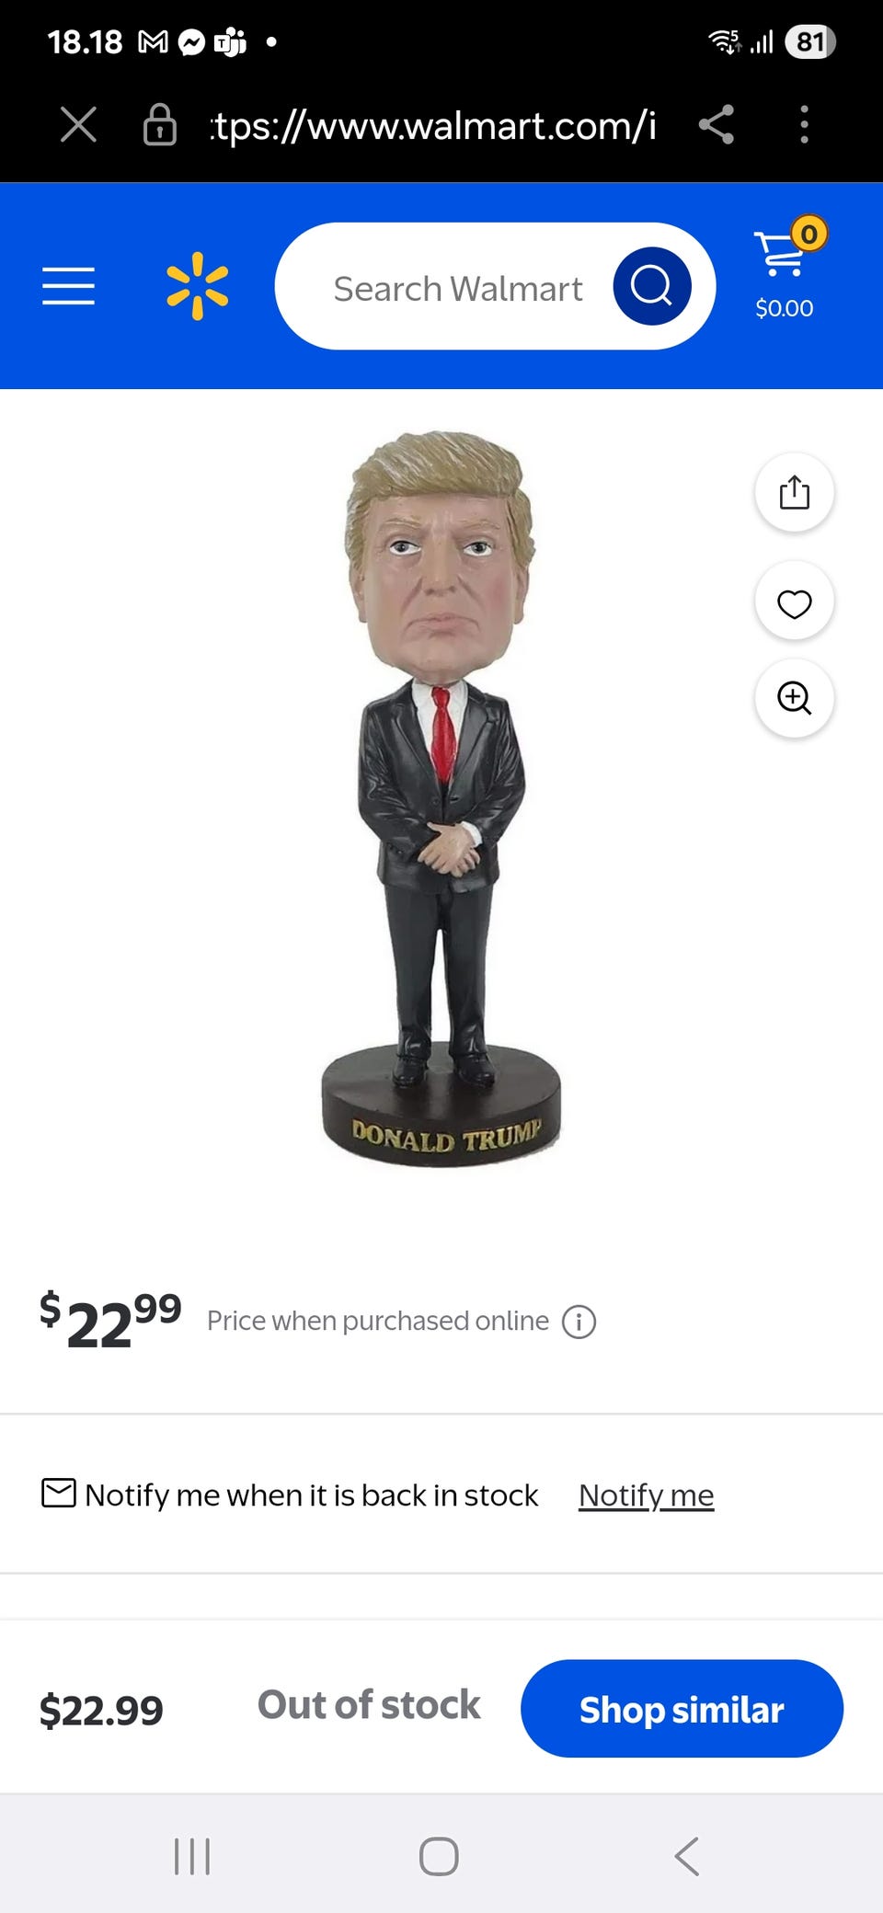
Task: Tap the Android home button
Action: point(439,1856)
